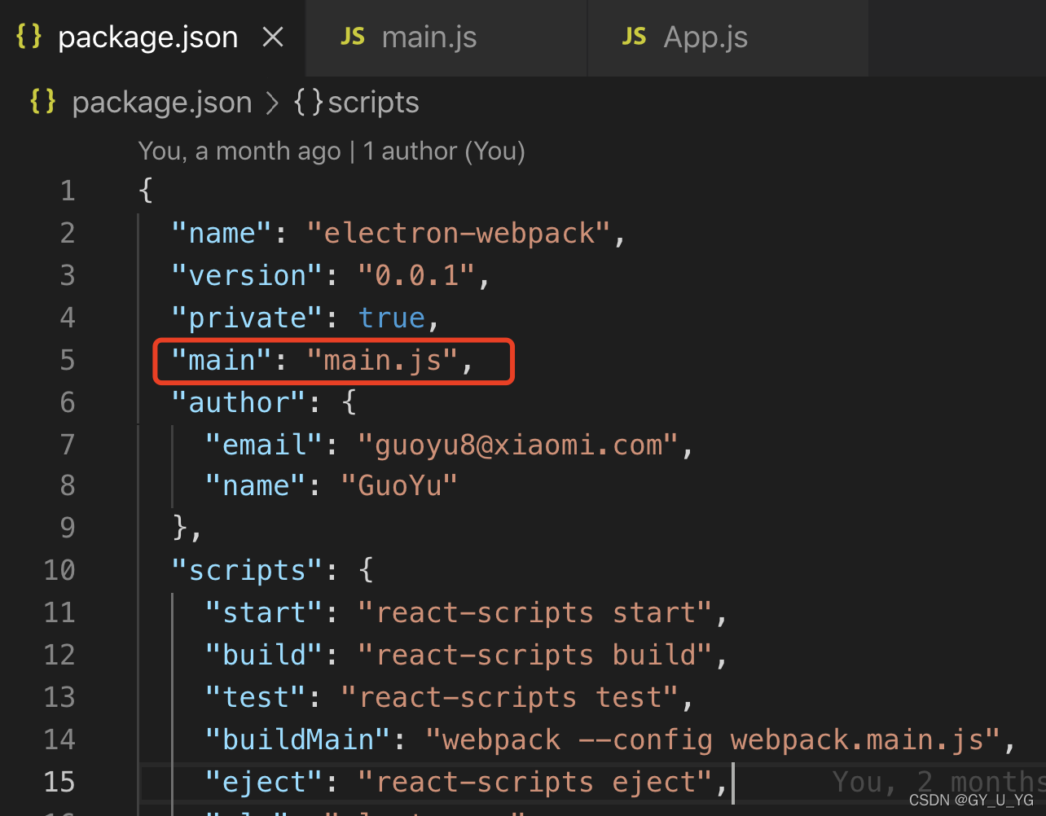Click the "react-scripts eject" value
The width and height of the screenshot is (1046, 816).
tap(536, 782)
